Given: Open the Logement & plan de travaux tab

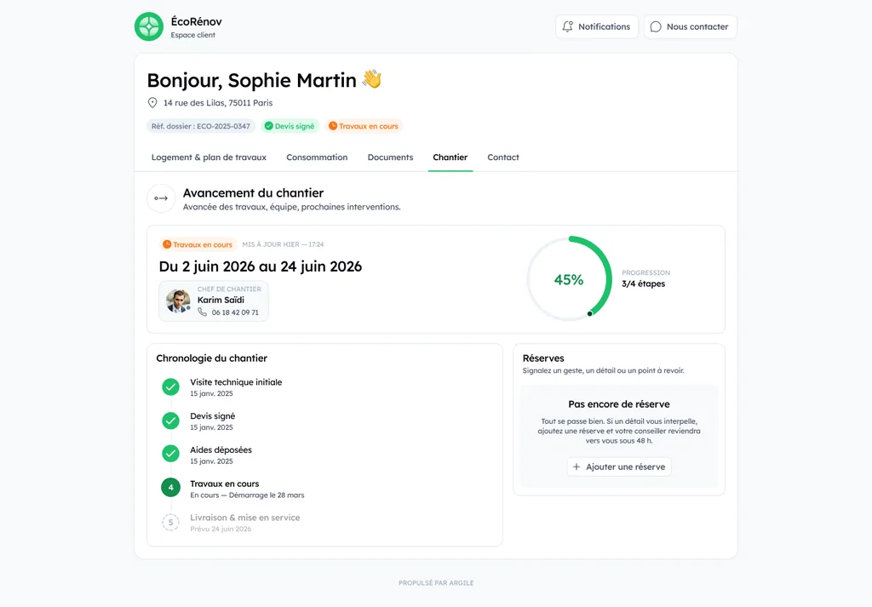Looking at the screenshot, I should tap(209, 157).
